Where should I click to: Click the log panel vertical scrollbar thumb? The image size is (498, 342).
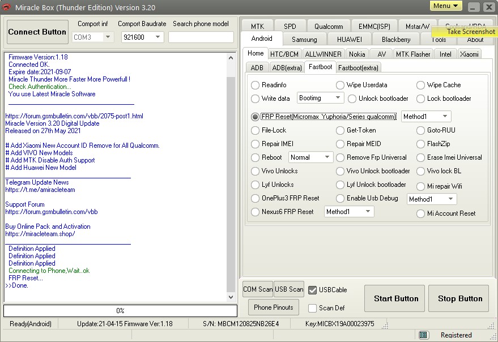pos(231,184)
